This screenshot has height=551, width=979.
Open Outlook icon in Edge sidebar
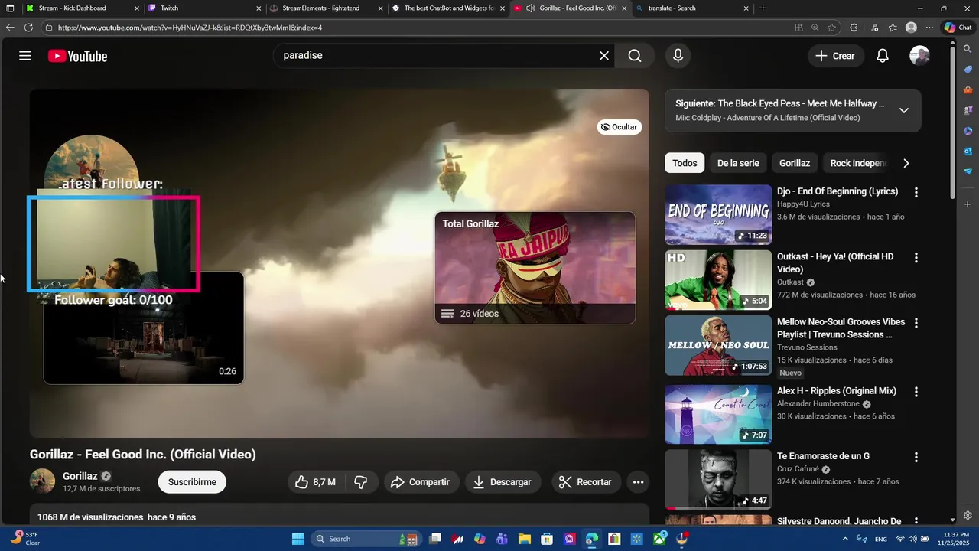968,151
